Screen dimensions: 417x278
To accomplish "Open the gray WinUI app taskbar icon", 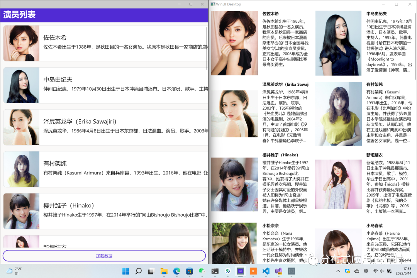I will [291, 271].
